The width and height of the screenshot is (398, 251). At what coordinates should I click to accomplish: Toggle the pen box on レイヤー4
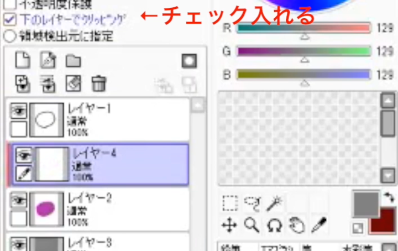[24, 174]
